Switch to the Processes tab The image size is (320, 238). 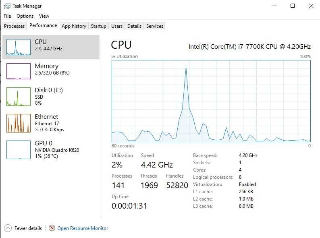[14, 26]
